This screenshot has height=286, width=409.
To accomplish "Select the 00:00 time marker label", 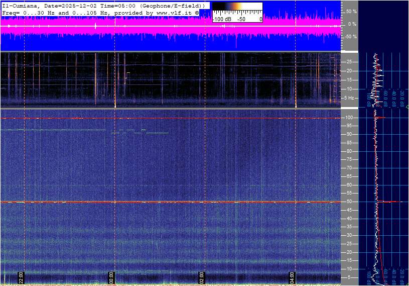I will (111, 277).
